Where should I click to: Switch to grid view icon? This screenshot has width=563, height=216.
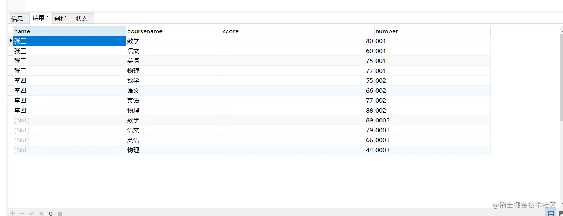tap(550, 213)
